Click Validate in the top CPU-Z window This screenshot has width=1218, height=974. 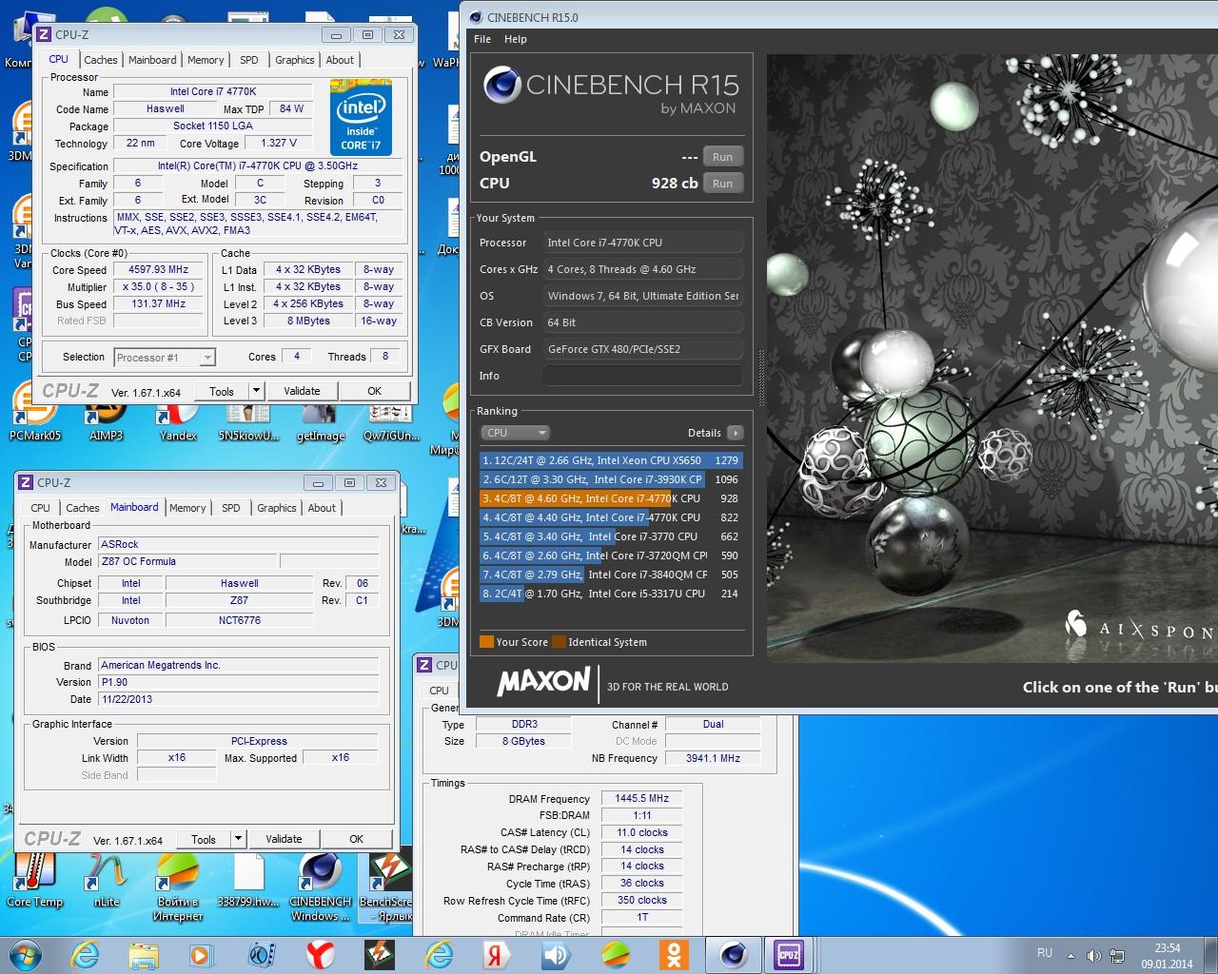(302, 391)
